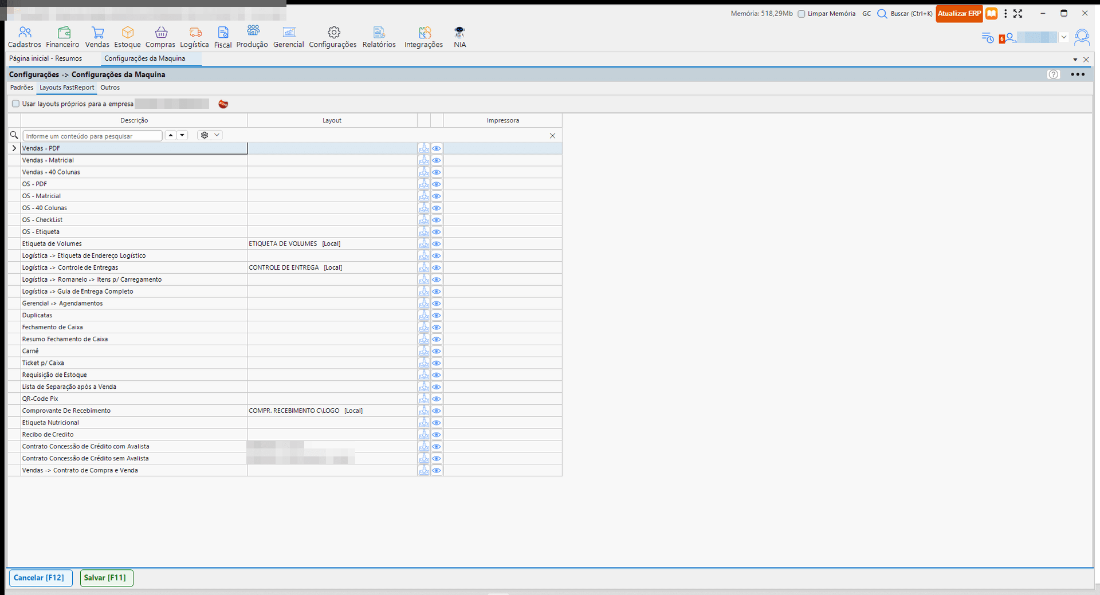Viewport: 1100px width, 595px height.
Task: Select the Layouts FastReport tab
Action: 66,88
